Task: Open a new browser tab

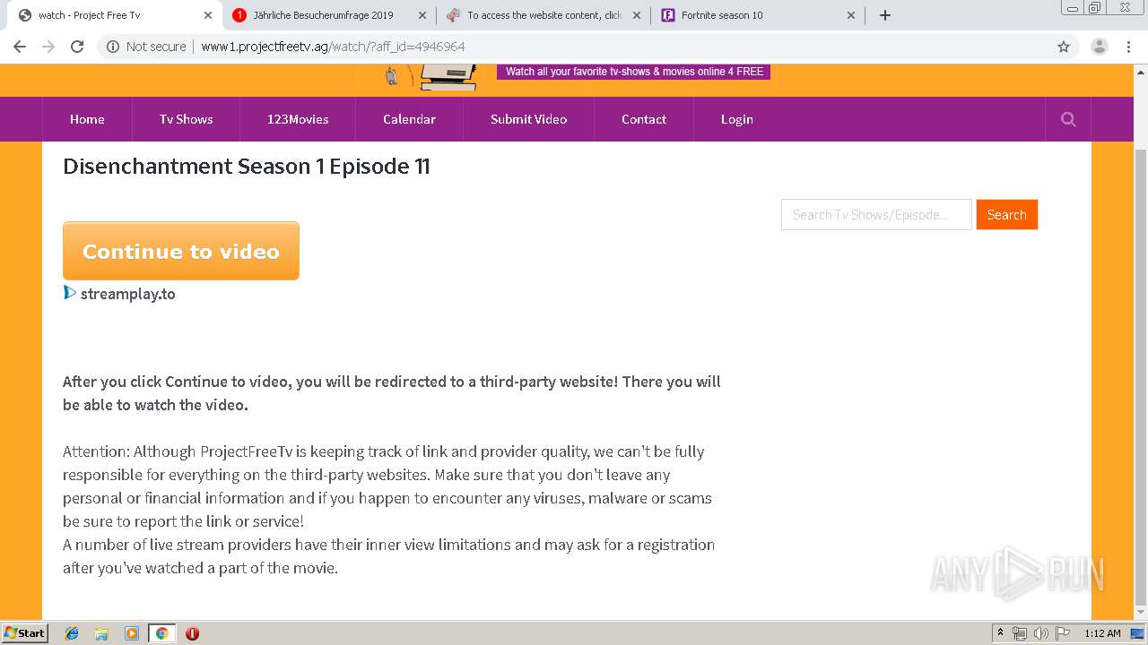Action: click(x=885, y=15)
